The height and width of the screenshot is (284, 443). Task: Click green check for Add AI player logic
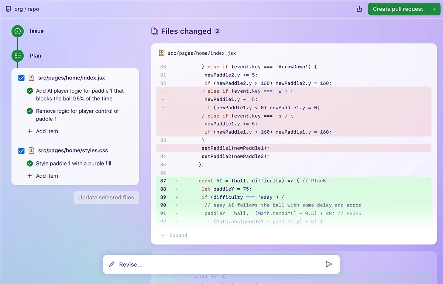[30, 91]
